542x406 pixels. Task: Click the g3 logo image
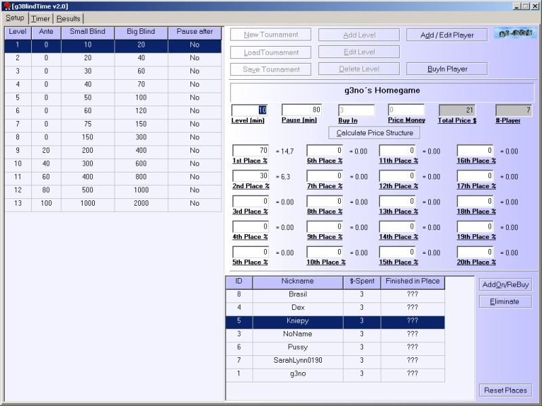coord(516,33)
